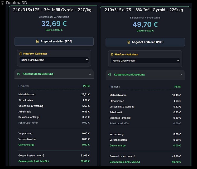Click the Kostenaufschlüsselung pie chart icon in 3% Infill panel

[x=18, y=74]
